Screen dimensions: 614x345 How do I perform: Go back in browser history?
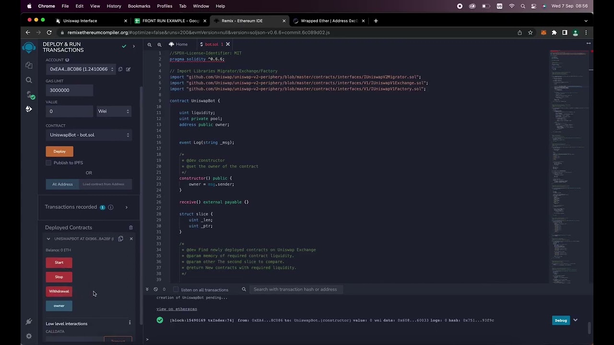(28, 33)
